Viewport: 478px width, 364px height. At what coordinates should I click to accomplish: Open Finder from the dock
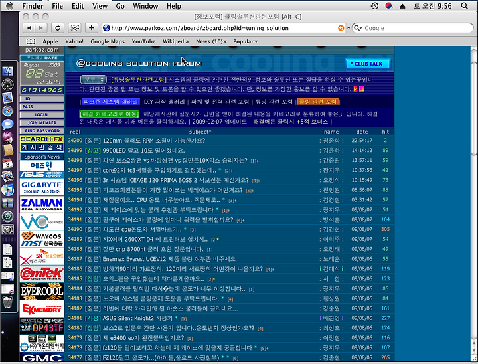pyautogui.click(x=7, y=71)
